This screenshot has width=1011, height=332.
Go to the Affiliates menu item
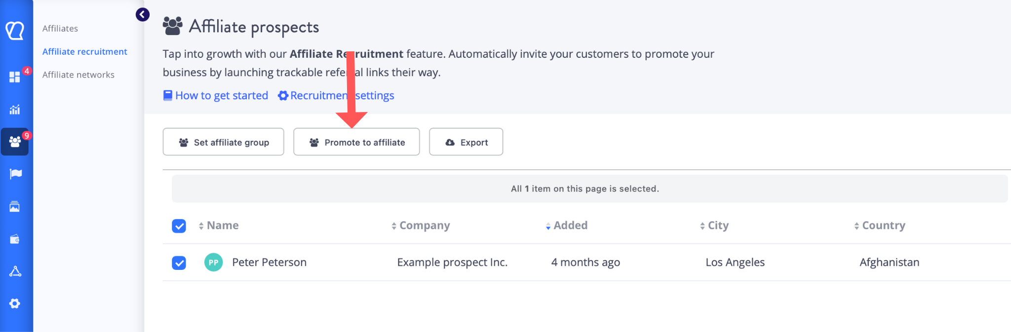(x=60, y=29)
